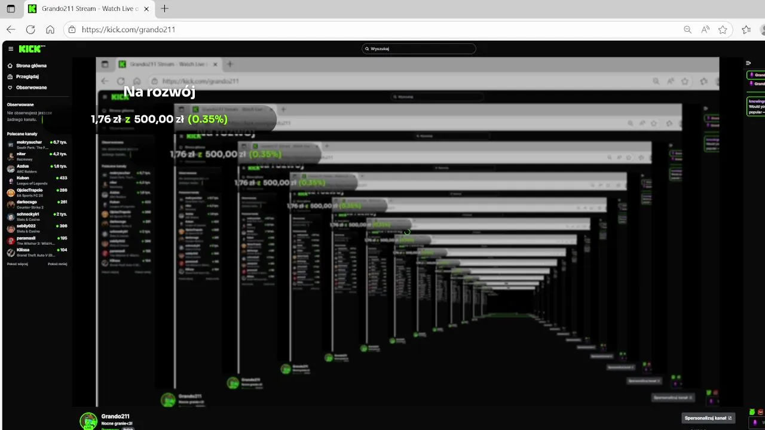Open sebily022 channel avatar
This screenshot has height=430, width=765.
click(11, 228)
